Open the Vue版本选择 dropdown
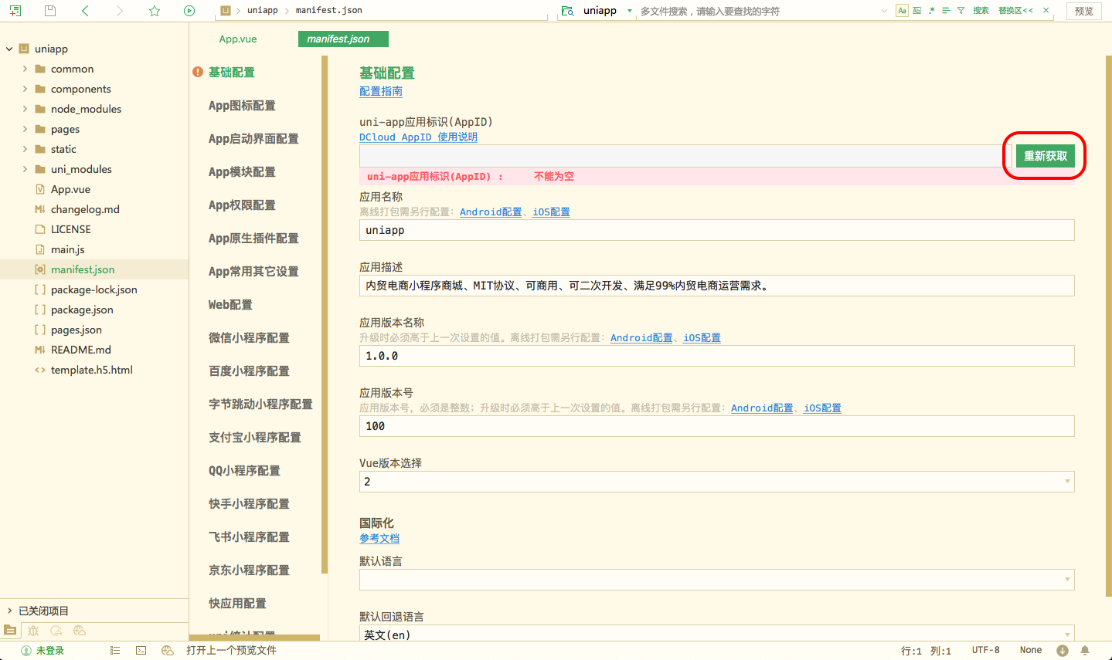 pyautogui.click(x=717, y=482)
